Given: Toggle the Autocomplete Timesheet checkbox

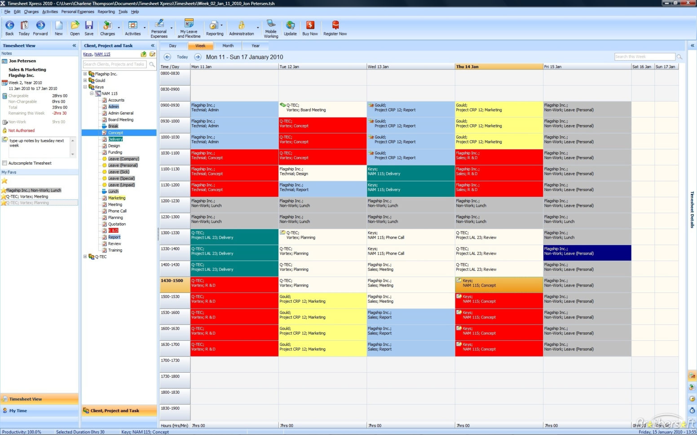Looking at the screenshot, I should [5, 163].
